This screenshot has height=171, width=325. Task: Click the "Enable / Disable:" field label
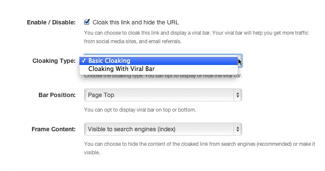point(51,22)
